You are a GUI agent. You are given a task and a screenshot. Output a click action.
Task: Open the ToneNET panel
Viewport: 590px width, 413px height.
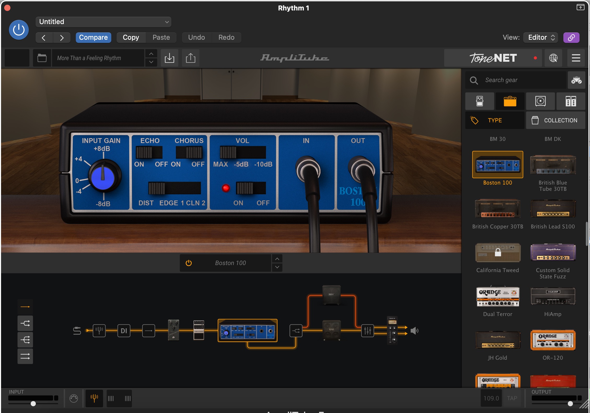[493, 58]
